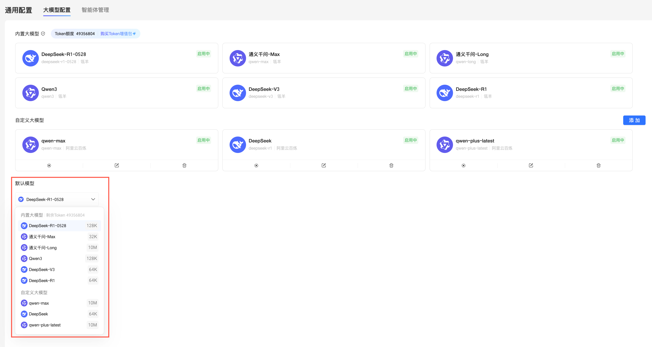Screen dimensions: 652x347
Task: Click the qwen-plus-latest card logo icon
Action: coord(445,145)
